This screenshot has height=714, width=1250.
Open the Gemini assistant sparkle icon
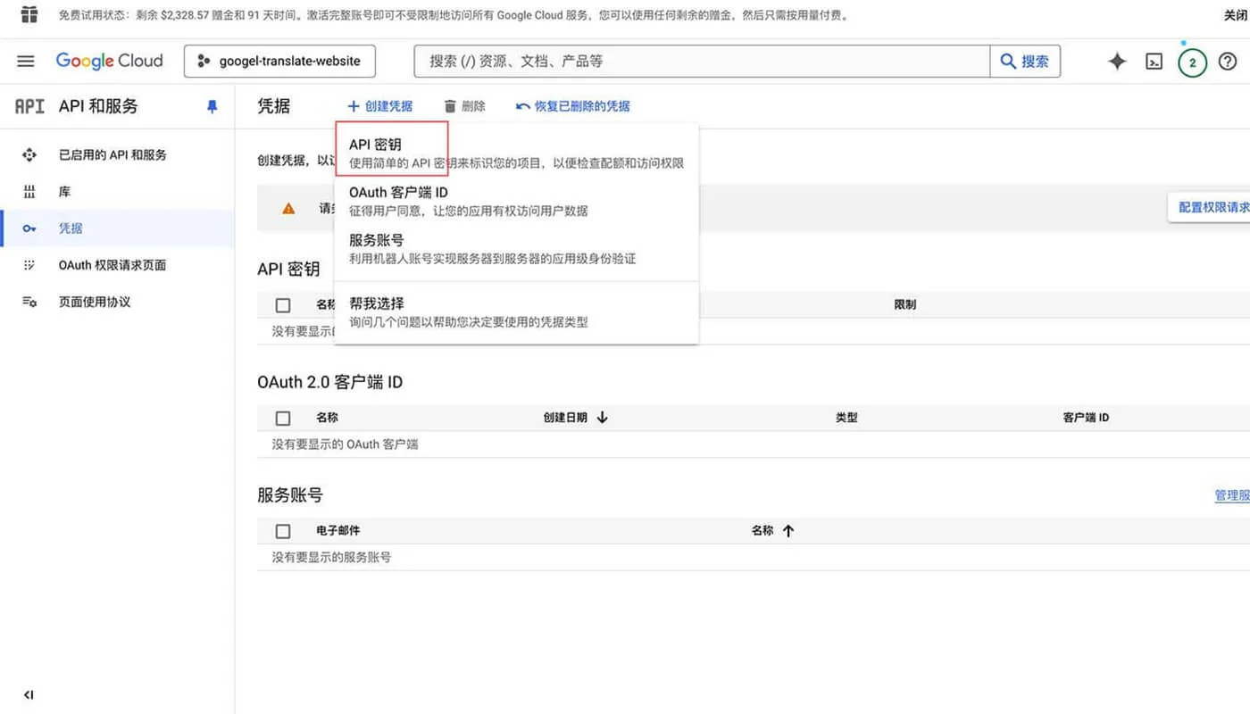[x=1117, y=61]
